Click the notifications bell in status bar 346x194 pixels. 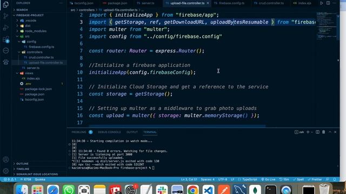[335, 179]
